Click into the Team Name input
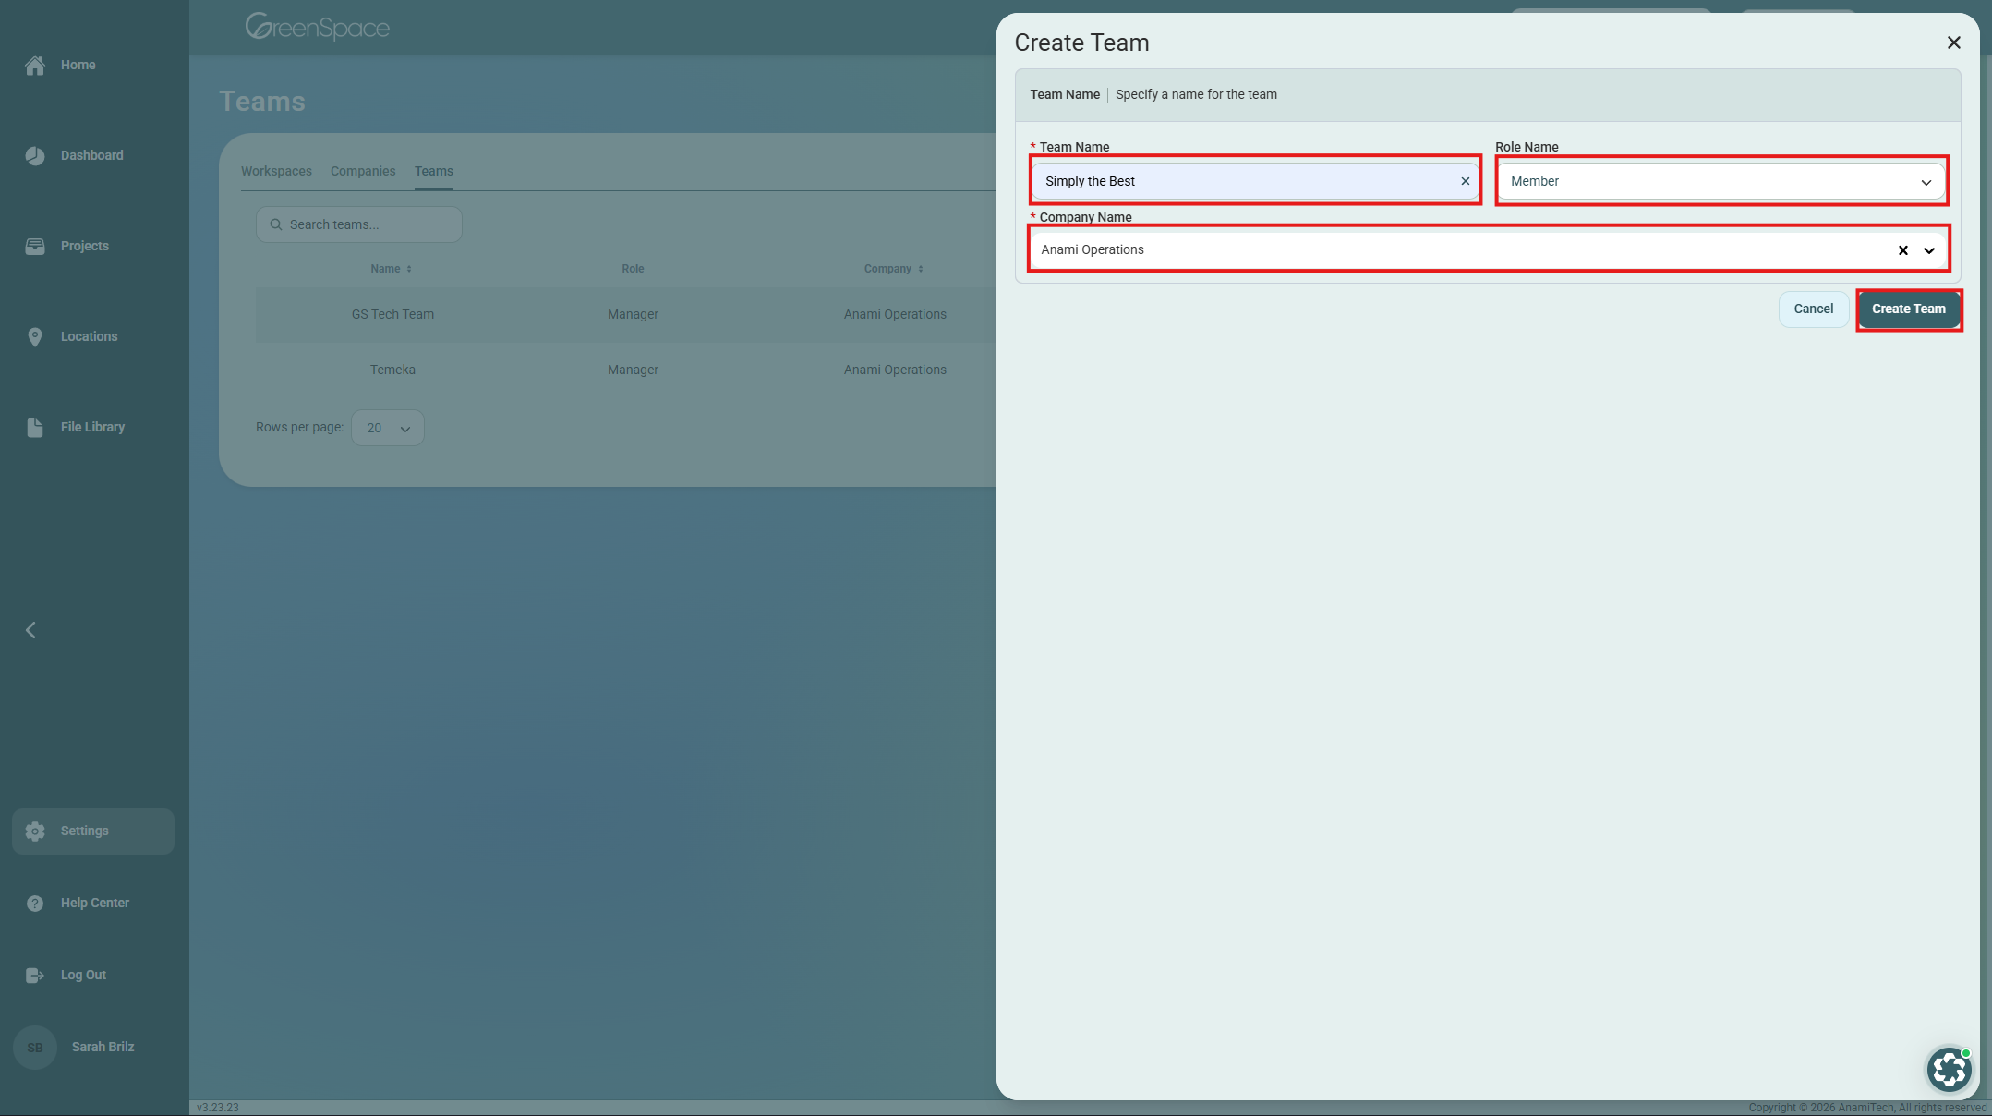The height and width of the screenshot is (1116, 1992). pos(1247,182)
